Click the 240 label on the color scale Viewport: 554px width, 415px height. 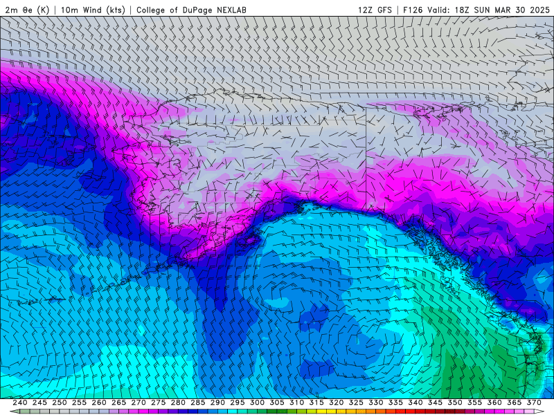[x=20, y=403]
